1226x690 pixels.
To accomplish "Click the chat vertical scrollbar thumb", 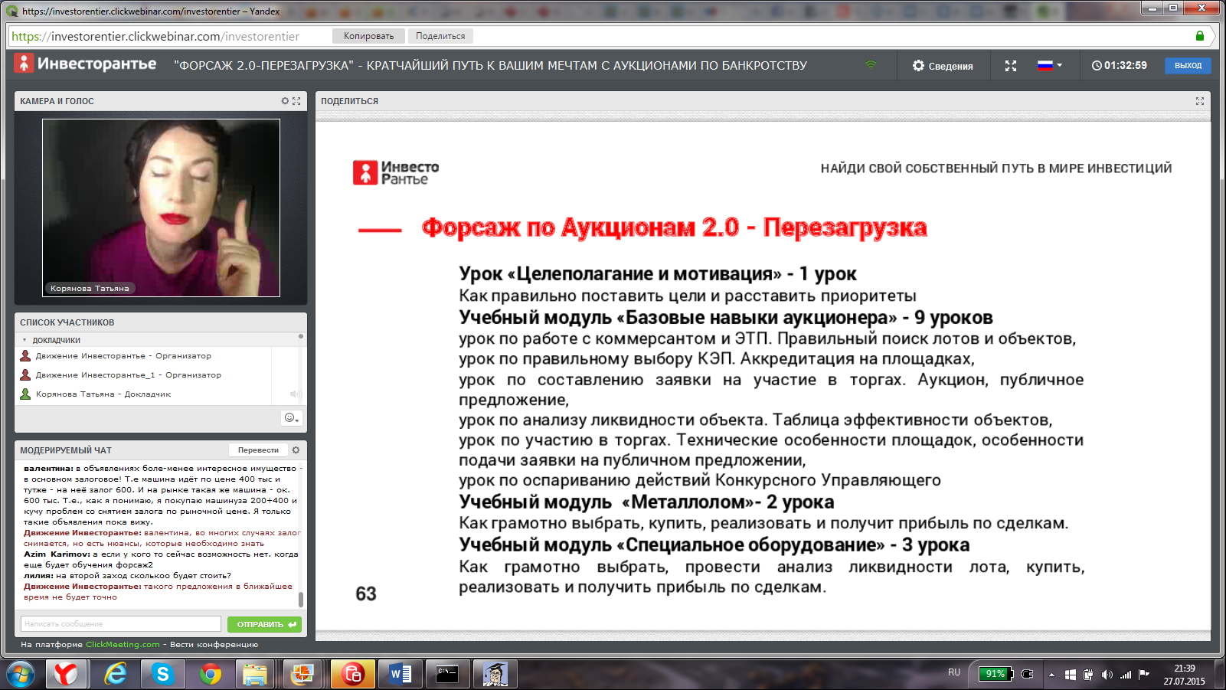I will (x=301, y=599).
